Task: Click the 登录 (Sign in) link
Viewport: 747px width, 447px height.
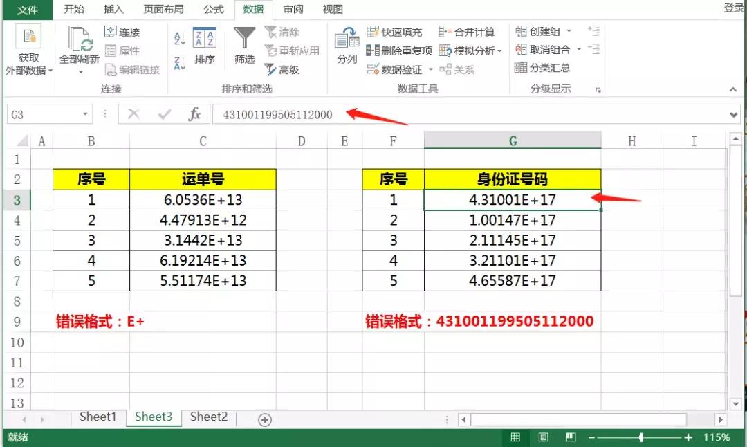Action: coord(735,9)
